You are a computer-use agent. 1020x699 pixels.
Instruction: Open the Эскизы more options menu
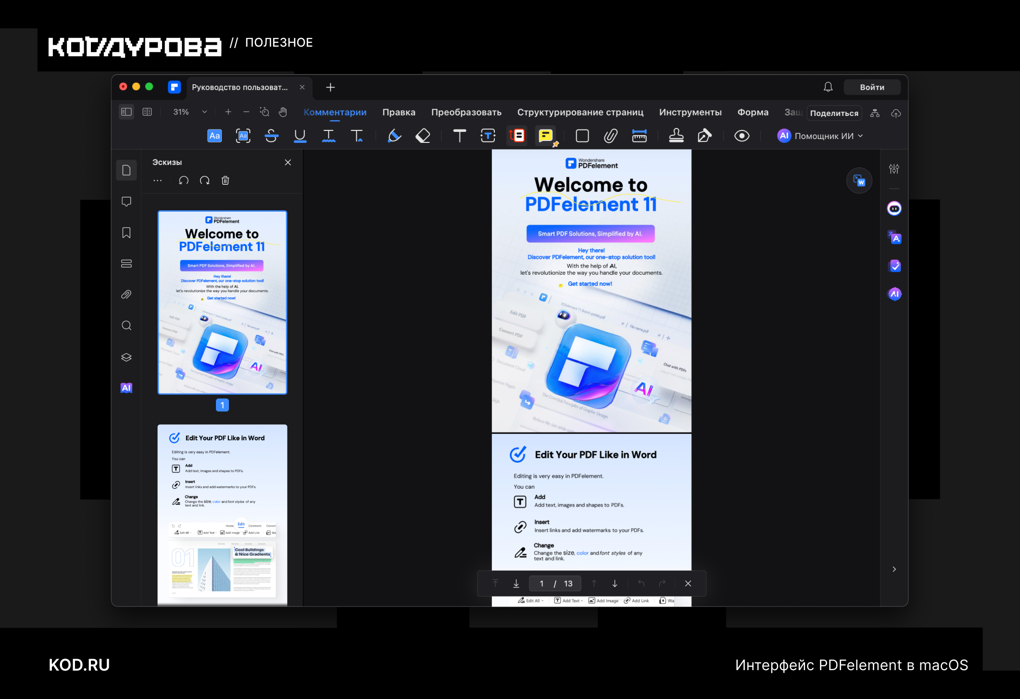[158, 181]
